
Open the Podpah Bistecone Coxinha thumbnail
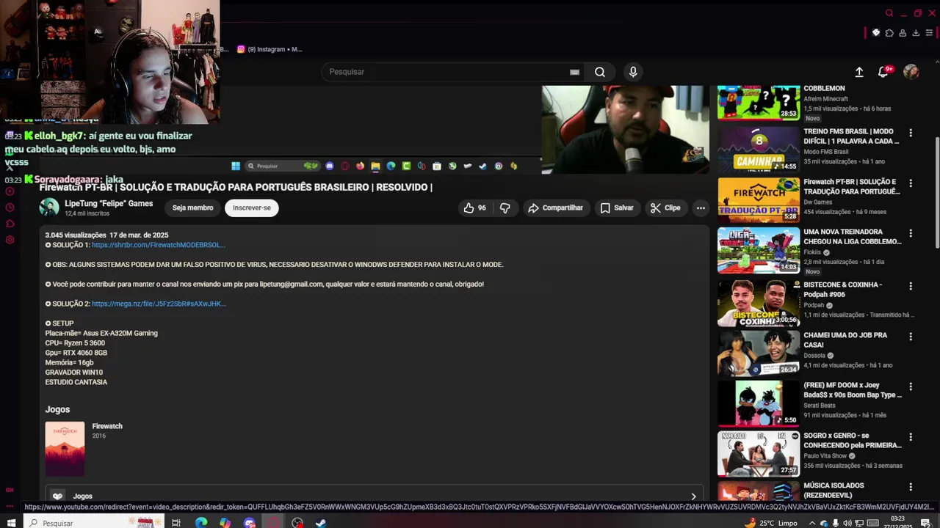click(759, 304)
